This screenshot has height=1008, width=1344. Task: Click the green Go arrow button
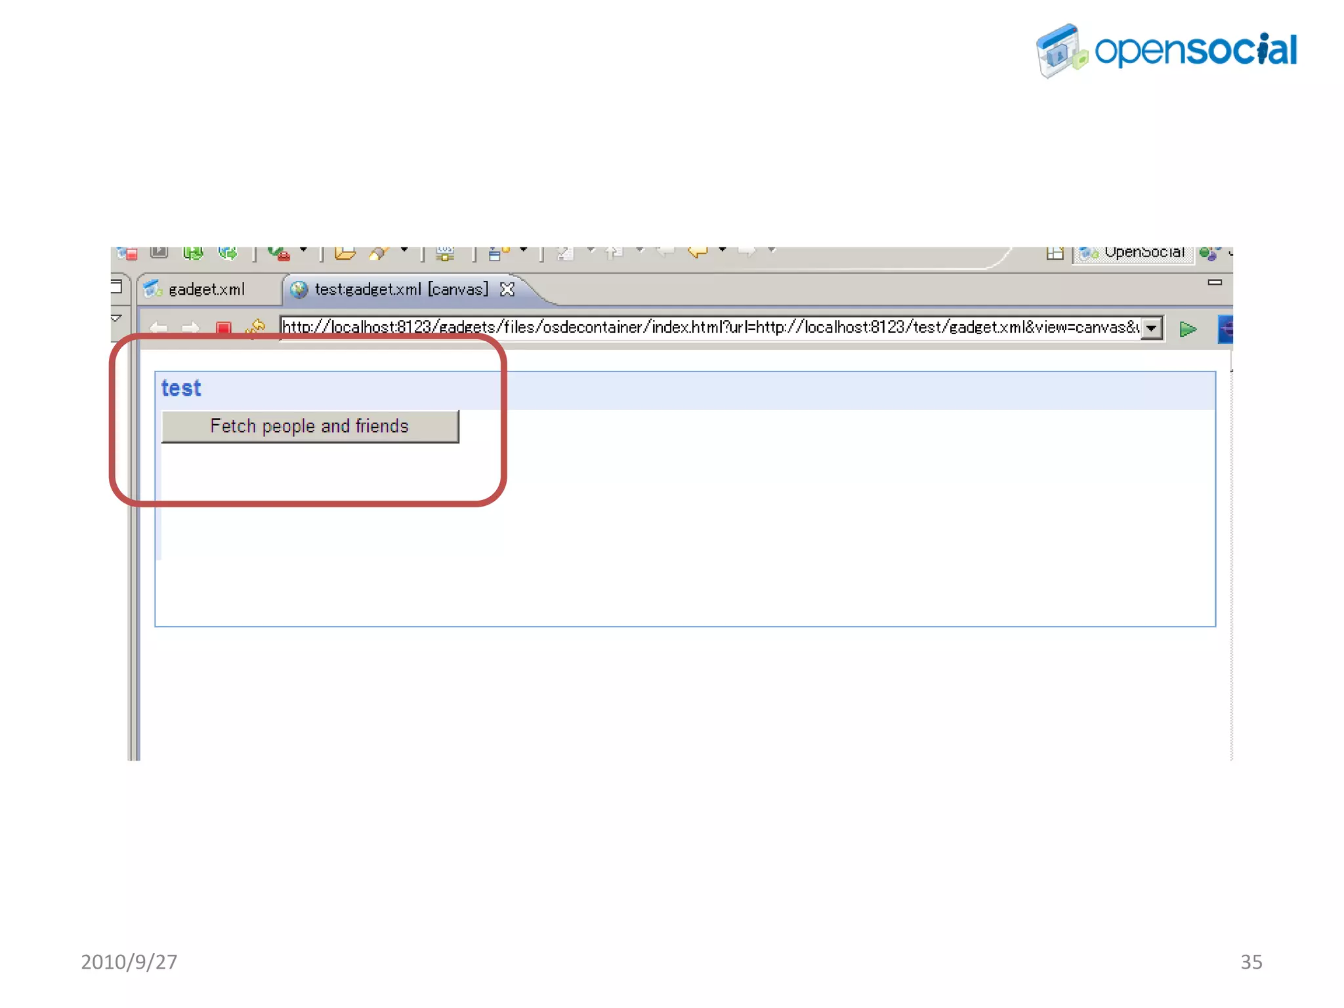coord(1187,329)
